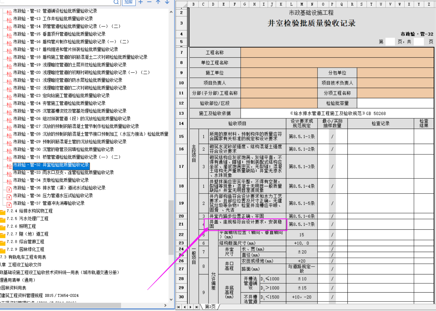This screenshot has width=436, height=311.
Task: Go to previous sheet with tab navigation button
Action: tap(184, 307)
